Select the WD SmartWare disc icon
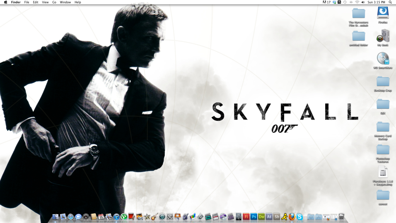The height and width of the screenshot is (223, 396). (383, 58)
